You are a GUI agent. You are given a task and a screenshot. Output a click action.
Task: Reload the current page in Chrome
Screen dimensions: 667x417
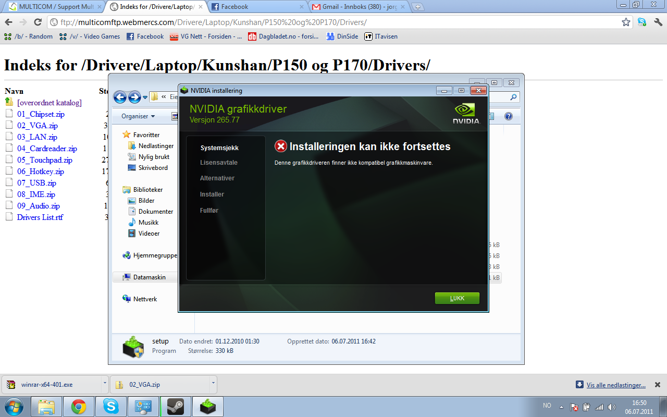[38, 22]
